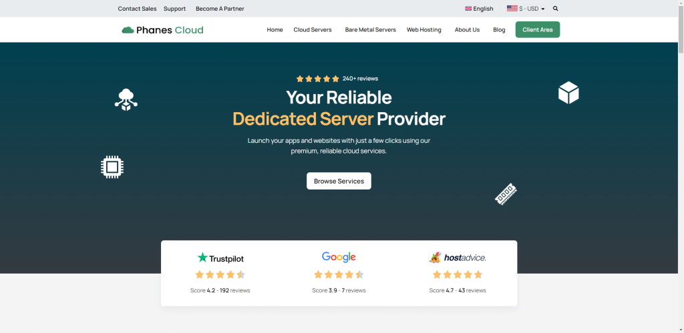Click the RAM memory stick icon
This screenshot has width=684, height=333.
coord(506,194)
